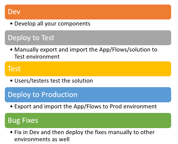Click 'Export and import the App/Flows to Prod' text
Screen dimensions: 178x144
coord(85,107)
